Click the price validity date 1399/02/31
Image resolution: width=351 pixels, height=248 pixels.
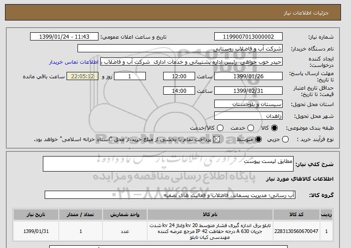pyautogui.click(x=248, y=91)
